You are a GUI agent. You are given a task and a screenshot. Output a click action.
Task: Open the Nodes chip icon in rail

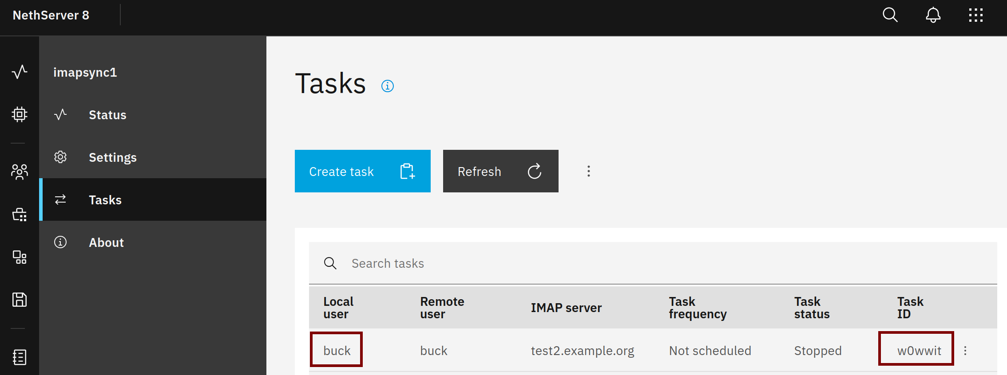click(x=20, y=114)
